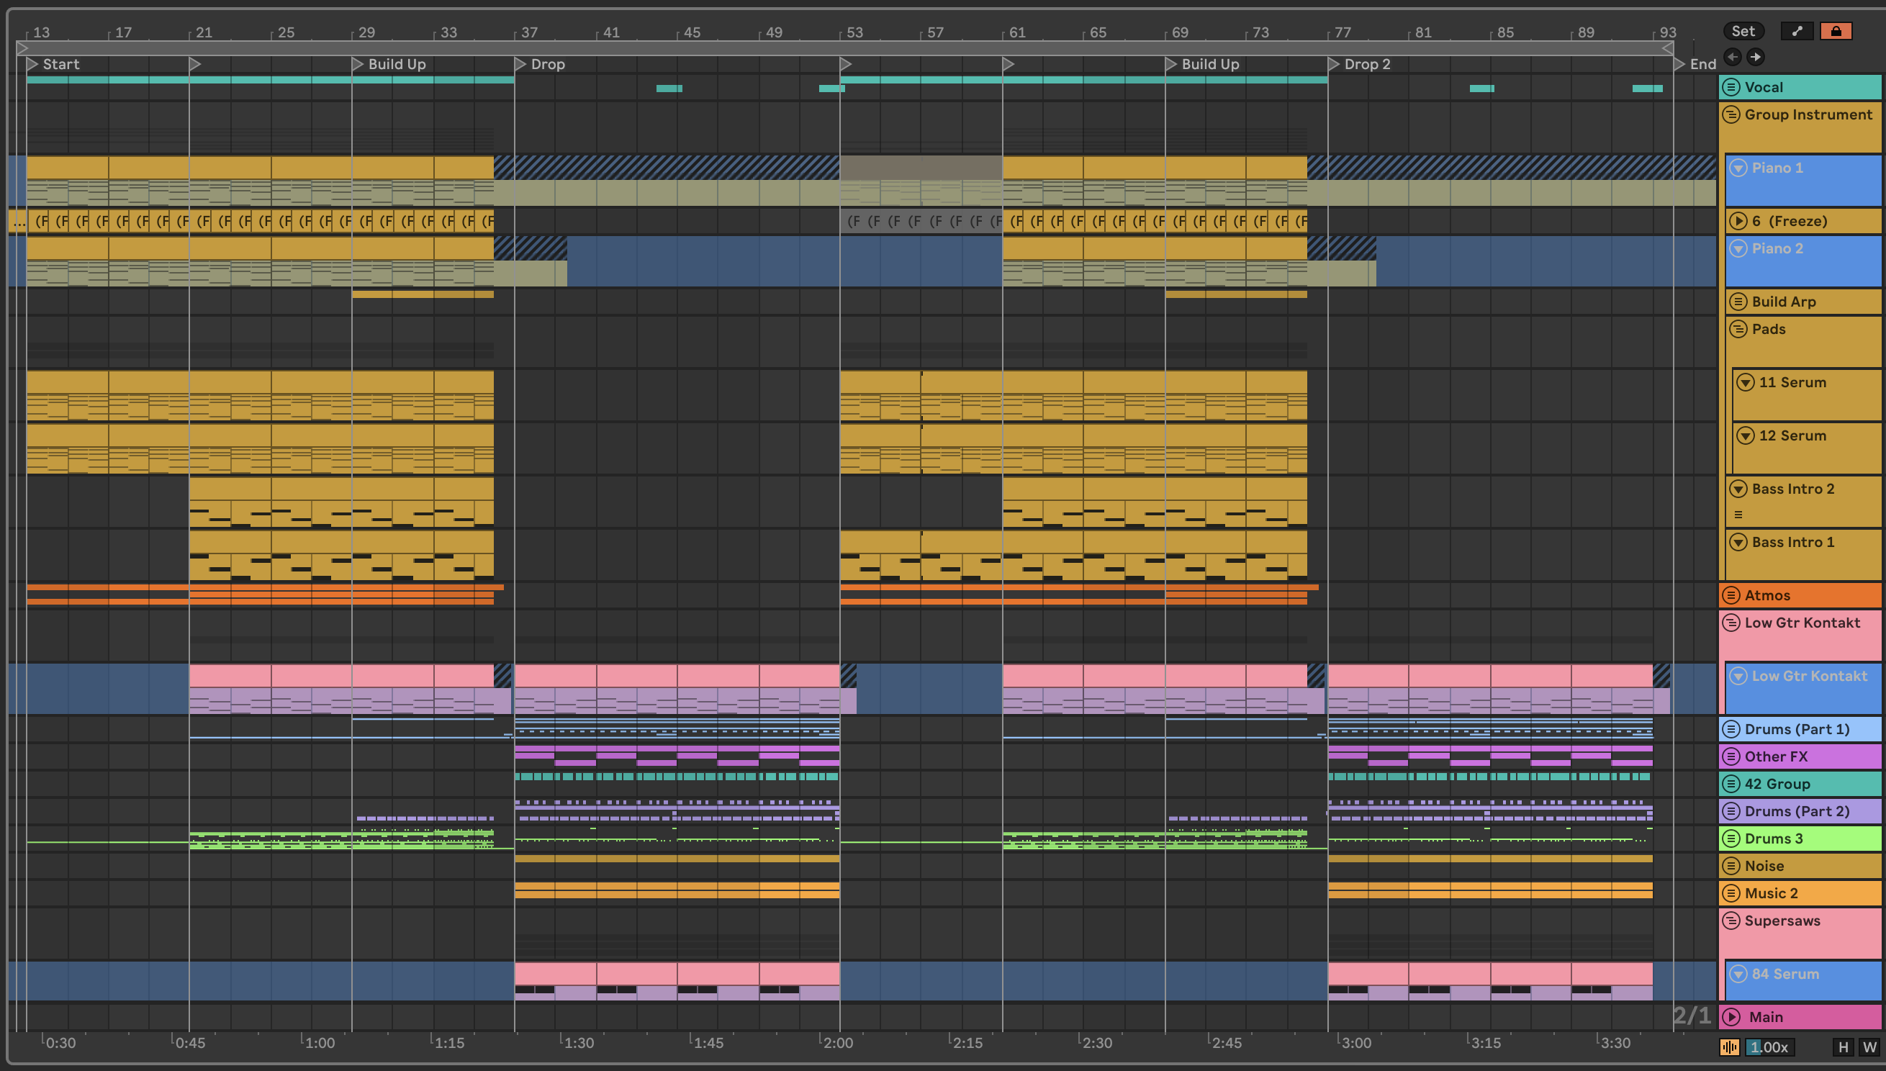
Task: Click the 1:30 mark in the time ruler
Action: pyautogui.click(x=579, y=1042)
